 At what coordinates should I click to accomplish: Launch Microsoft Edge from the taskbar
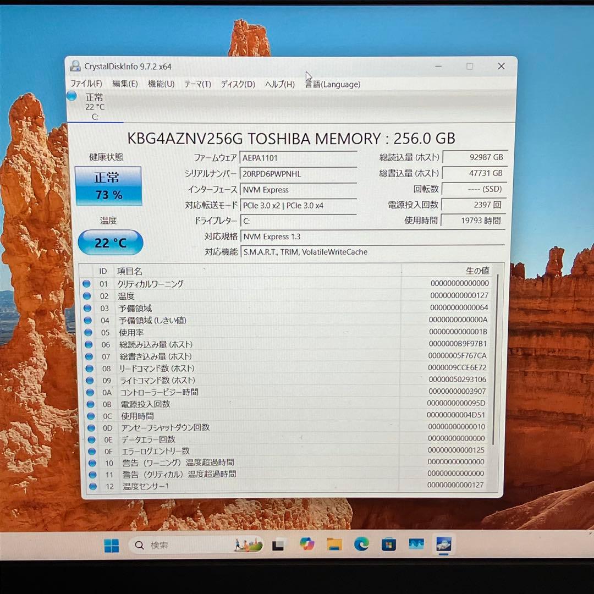coord(361,545)
